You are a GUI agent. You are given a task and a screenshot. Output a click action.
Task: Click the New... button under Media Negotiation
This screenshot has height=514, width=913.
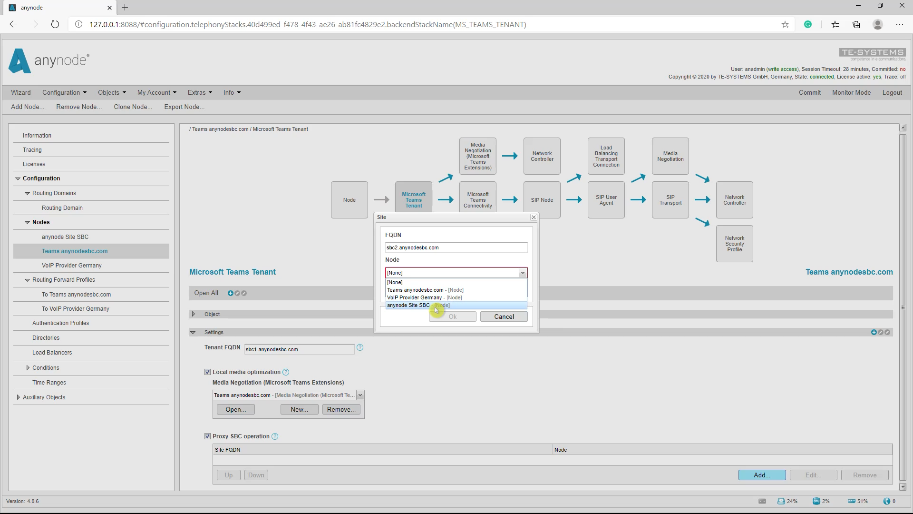(299, 409)
